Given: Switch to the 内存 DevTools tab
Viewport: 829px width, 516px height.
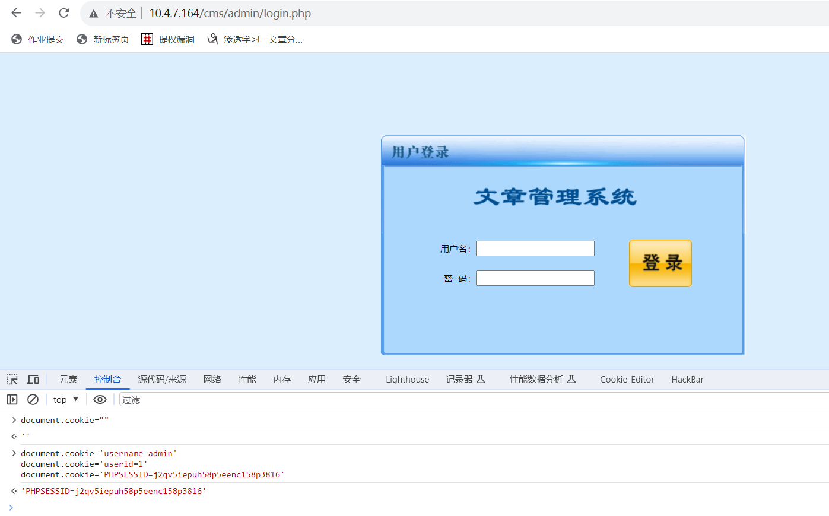Looking at the screenshot, I should pos(282,380).
